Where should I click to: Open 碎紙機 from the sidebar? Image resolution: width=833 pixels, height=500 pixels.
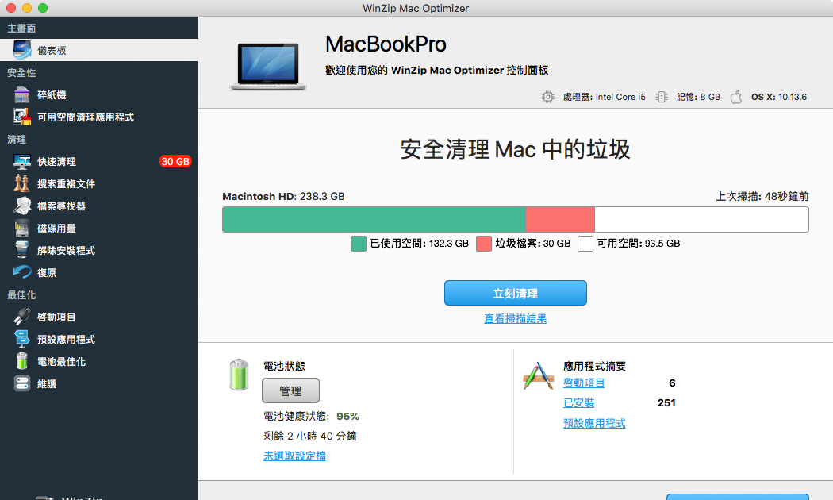pyautogui.click(x=99, y=94)
